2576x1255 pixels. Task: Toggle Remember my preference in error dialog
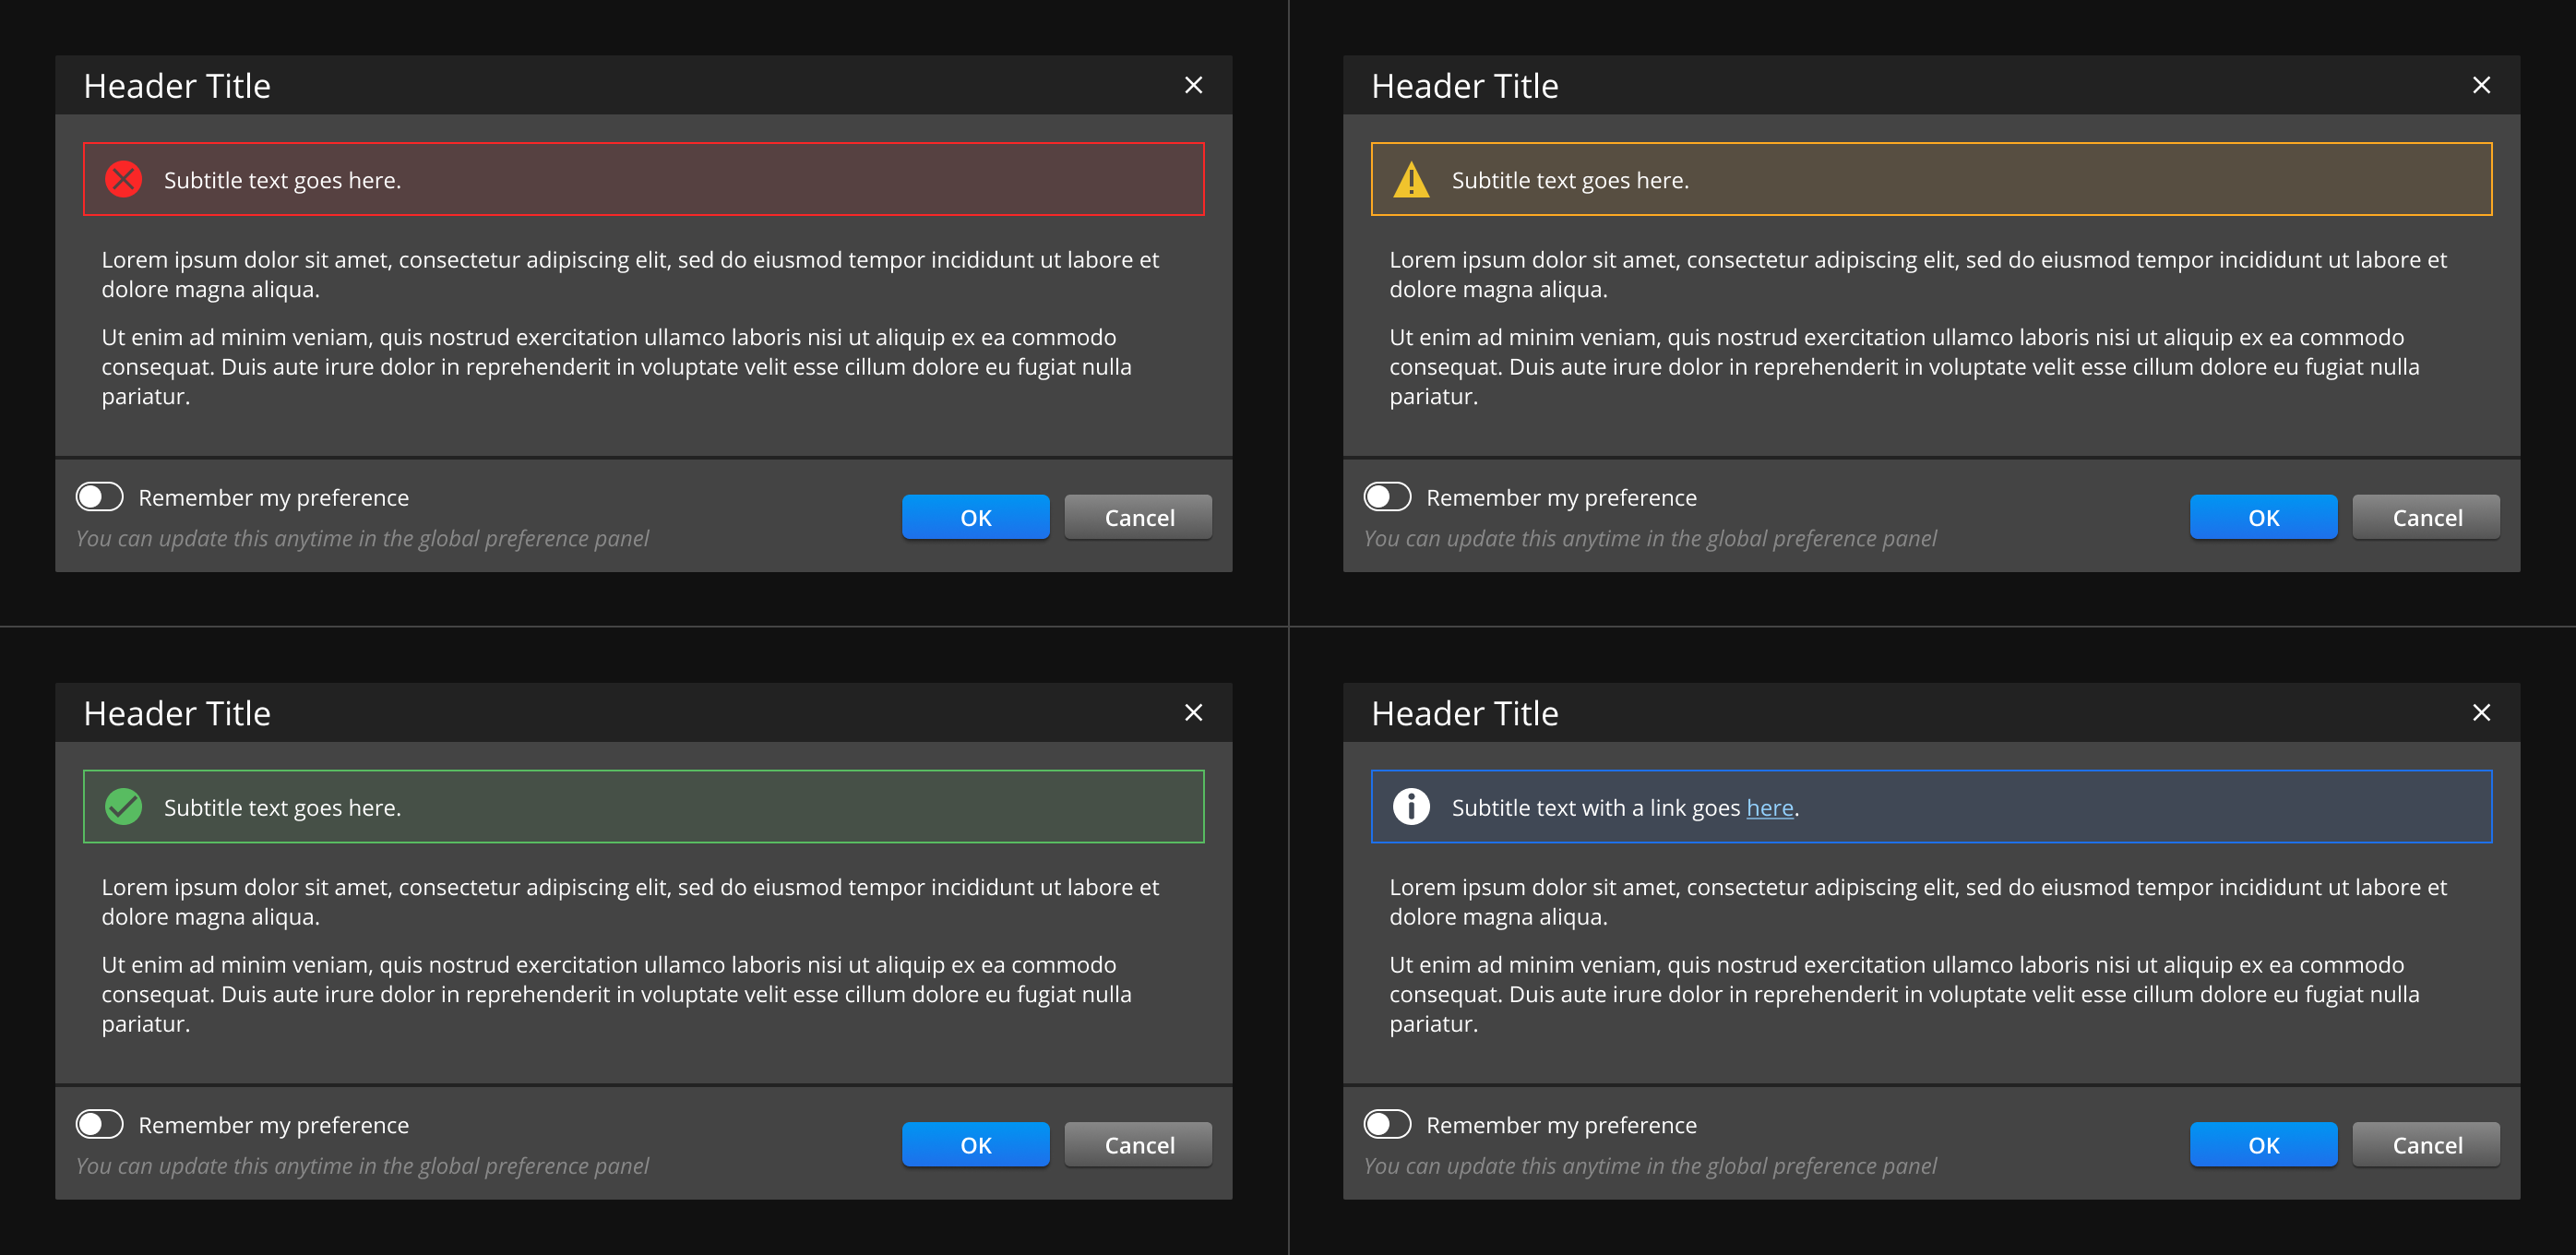click(x=100, y=497)
